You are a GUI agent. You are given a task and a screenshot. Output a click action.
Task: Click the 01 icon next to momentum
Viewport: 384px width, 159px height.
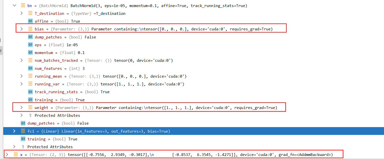click(30, 52)
